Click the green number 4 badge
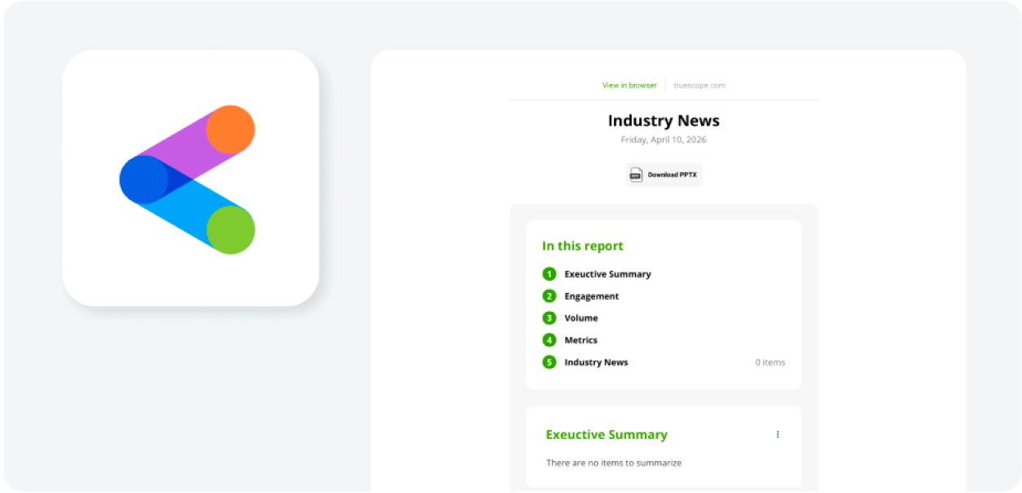1022x493 pixels. (549, 340)
